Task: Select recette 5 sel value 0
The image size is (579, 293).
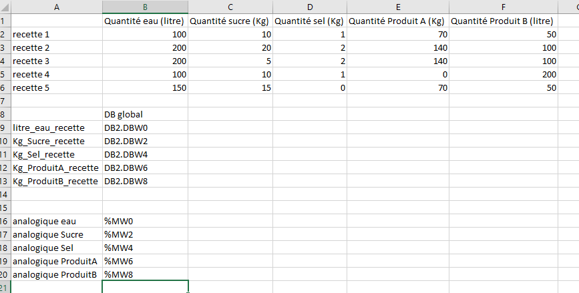Action: coord(309,87)
